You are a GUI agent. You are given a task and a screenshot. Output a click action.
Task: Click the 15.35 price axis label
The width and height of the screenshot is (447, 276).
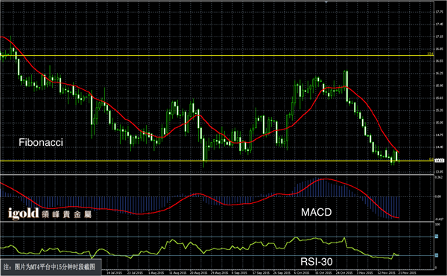(x=439, y=110)
